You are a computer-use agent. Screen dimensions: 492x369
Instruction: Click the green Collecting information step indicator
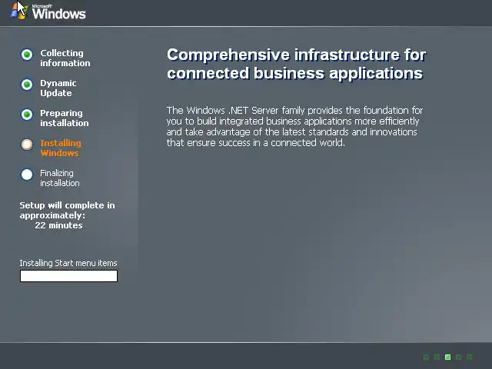pyautogui.click(x=27, y=55)
